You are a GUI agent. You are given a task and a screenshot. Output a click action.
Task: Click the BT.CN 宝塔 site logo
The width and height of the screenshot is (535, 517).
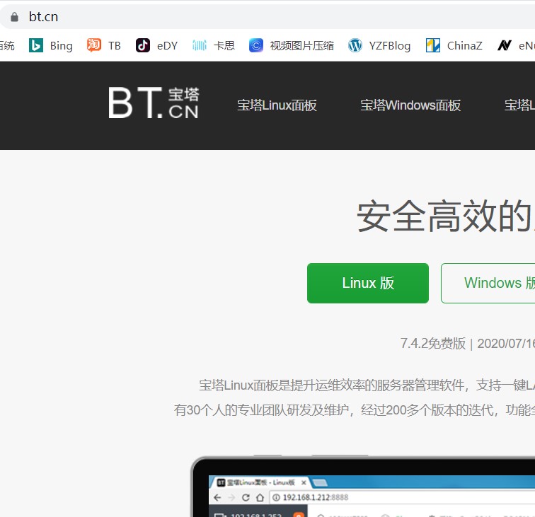tap(154, 103)
